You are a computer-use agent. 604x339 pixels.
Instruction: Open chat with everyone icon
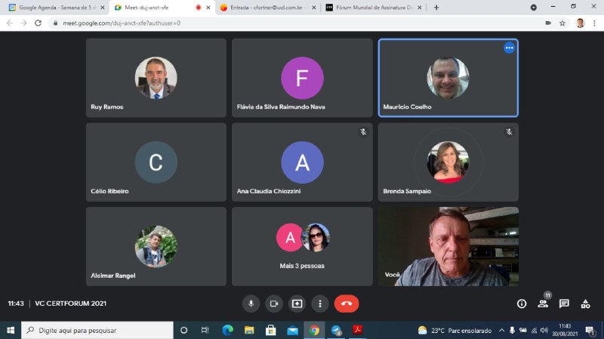564,304
